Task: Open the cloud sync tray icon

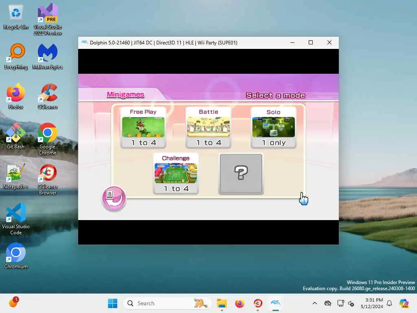Action: (328, 303)
